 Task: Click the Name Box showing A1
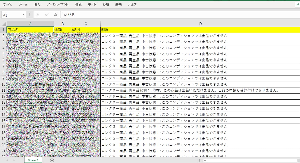(x=13, y=15)
